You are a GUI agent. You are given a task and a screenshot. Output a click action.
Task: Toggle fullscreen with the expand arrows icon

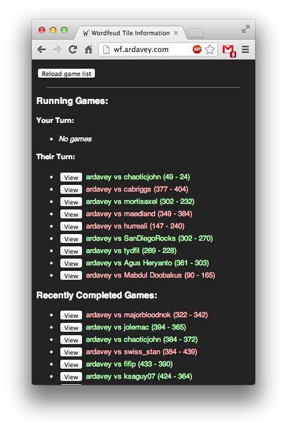click(246, 29)
